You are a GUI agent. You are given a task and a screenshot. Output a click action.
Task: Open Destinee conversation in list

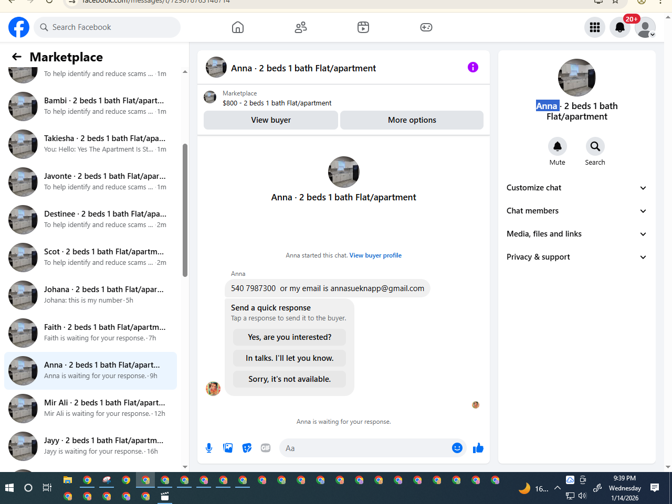point(90,219)
